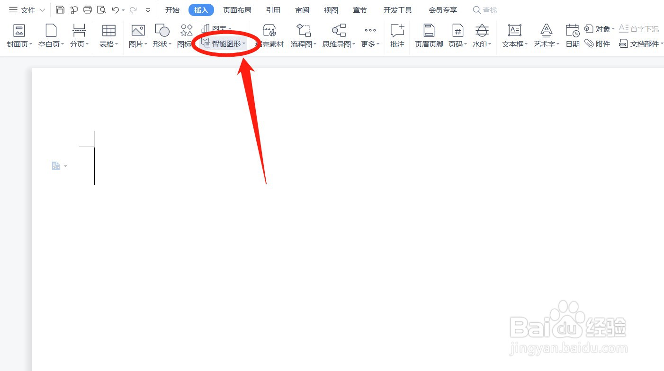Click the 分页 page break icon
Viewport: 664px width, 371px height.
tap(79, 31)
